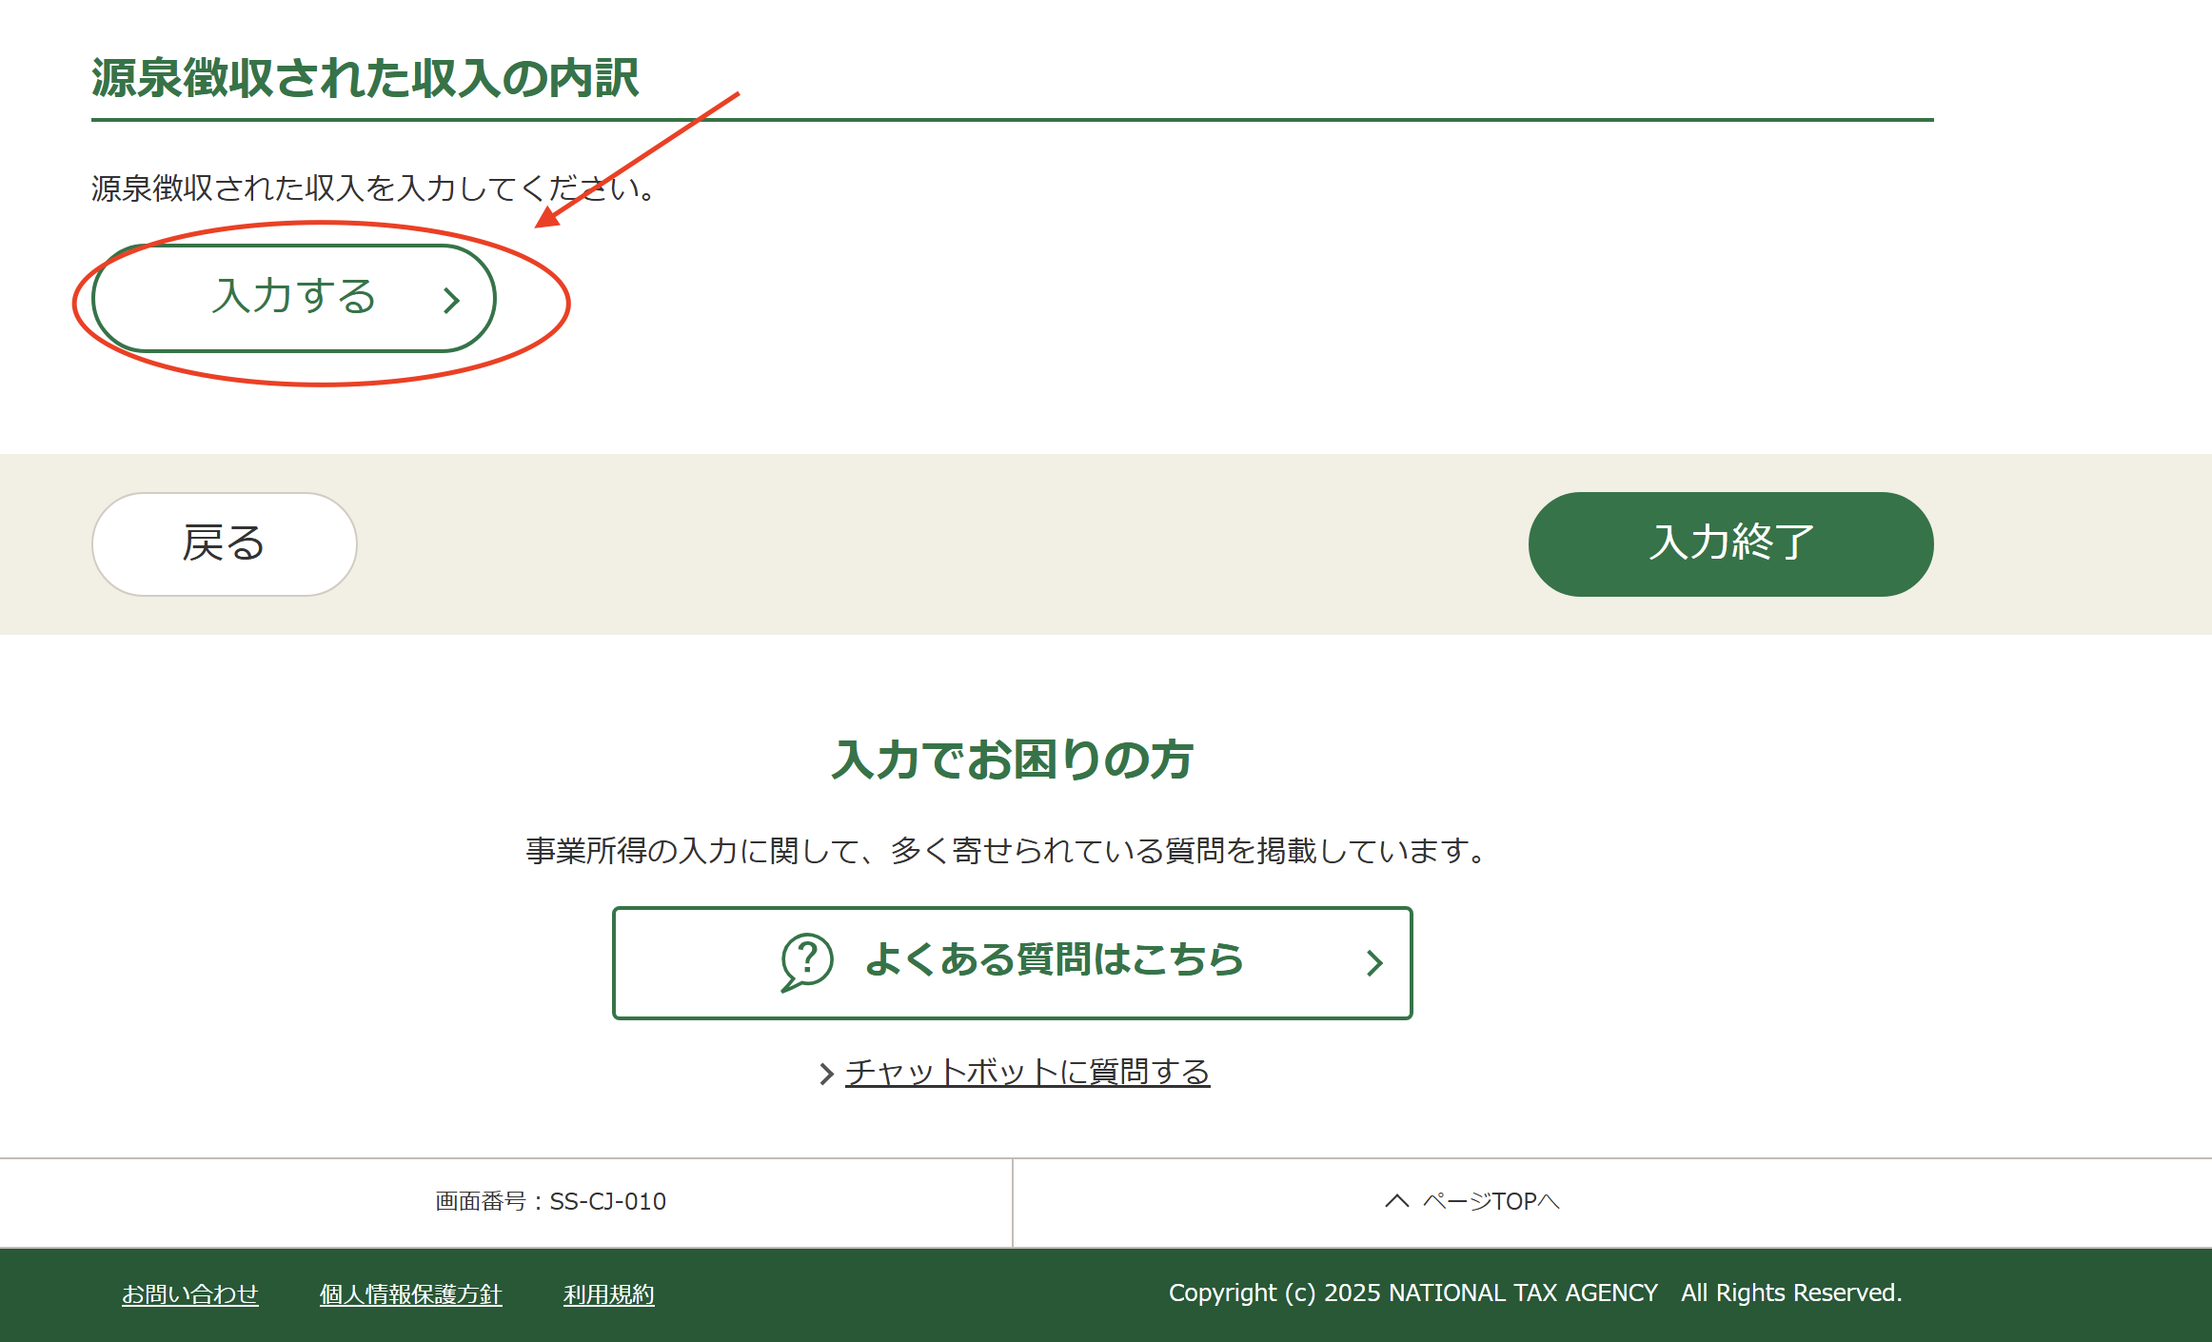
Task: Open the 個人情報保護方針 footer link
Action: [410, 1294]
